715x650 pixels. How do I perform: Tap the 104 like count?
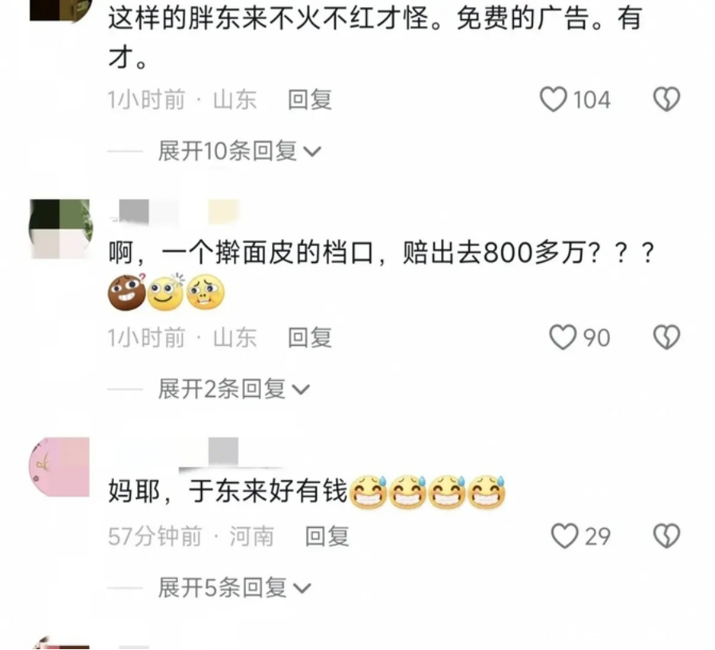point(591,100)
